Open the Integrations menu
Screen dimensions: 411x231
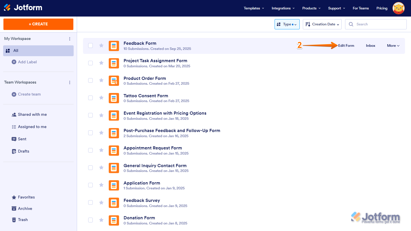(x=283, y=8)
